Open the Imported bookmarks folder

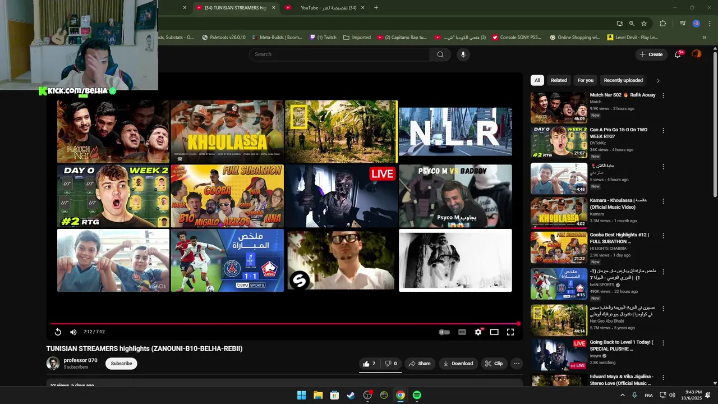pos(357,38)
